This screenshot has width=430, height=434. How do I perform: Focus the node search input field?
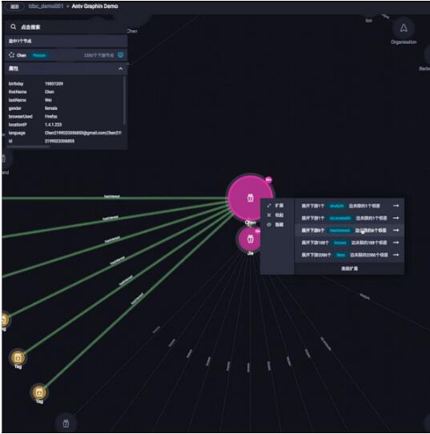pos(66,27)
